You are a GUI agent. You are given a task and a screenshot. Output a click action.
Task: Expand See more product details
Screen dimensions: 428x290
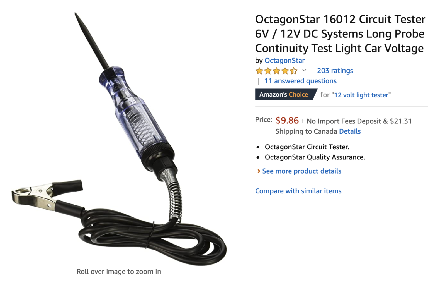click(301, 171)
